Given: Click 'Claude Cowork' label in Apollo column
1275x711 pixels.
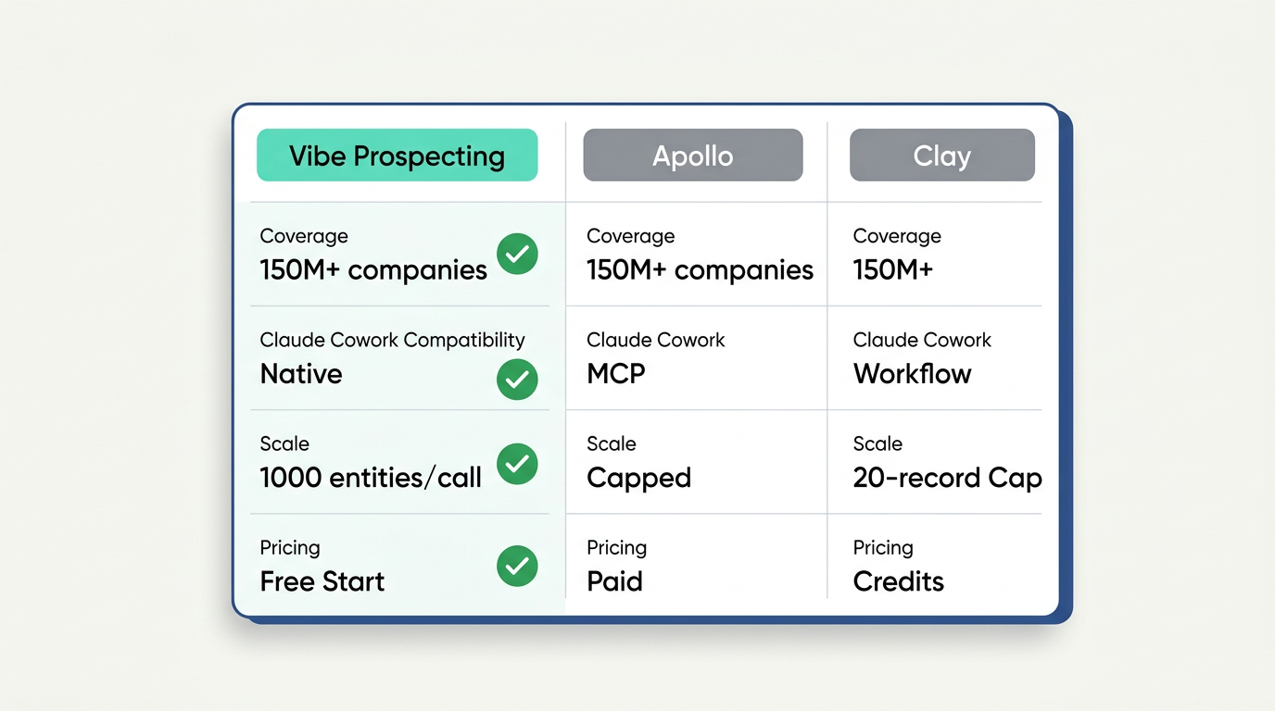Looking at the screenshot, I should [x=655, y=340].
